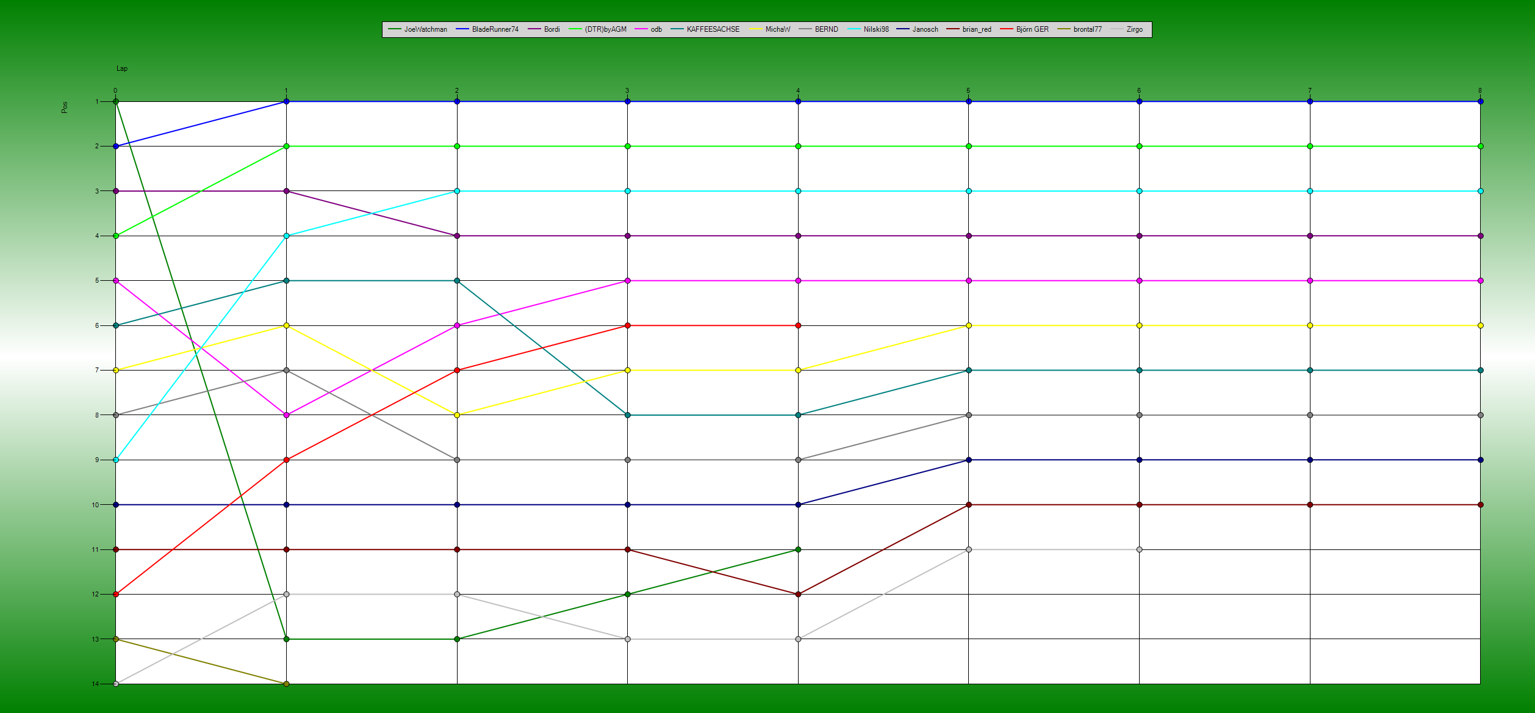The width and height of the screenshot is (1535, 713).
Task: Click brontal77 legend label
Action: point(1087,29)
